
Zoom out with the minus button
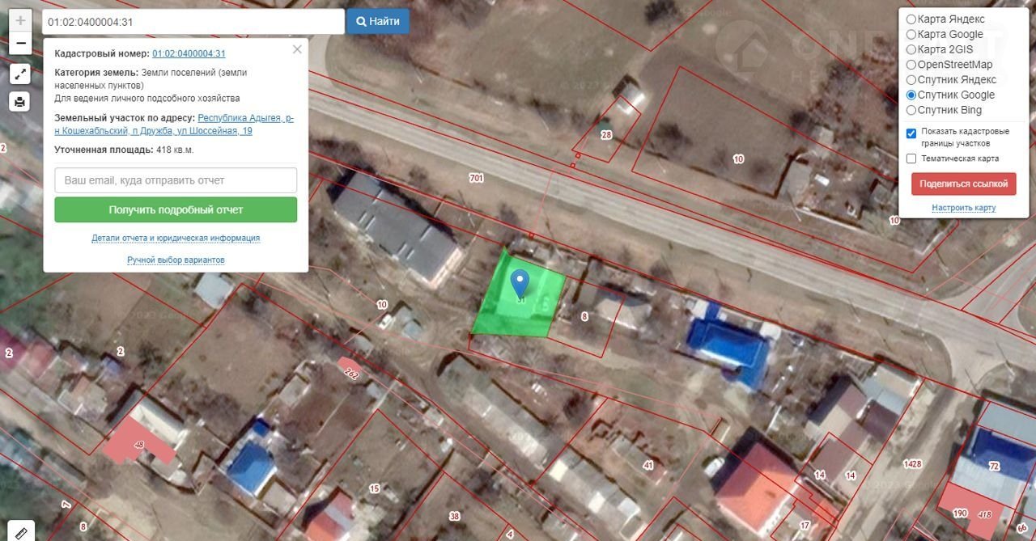[x=20, y=44]
